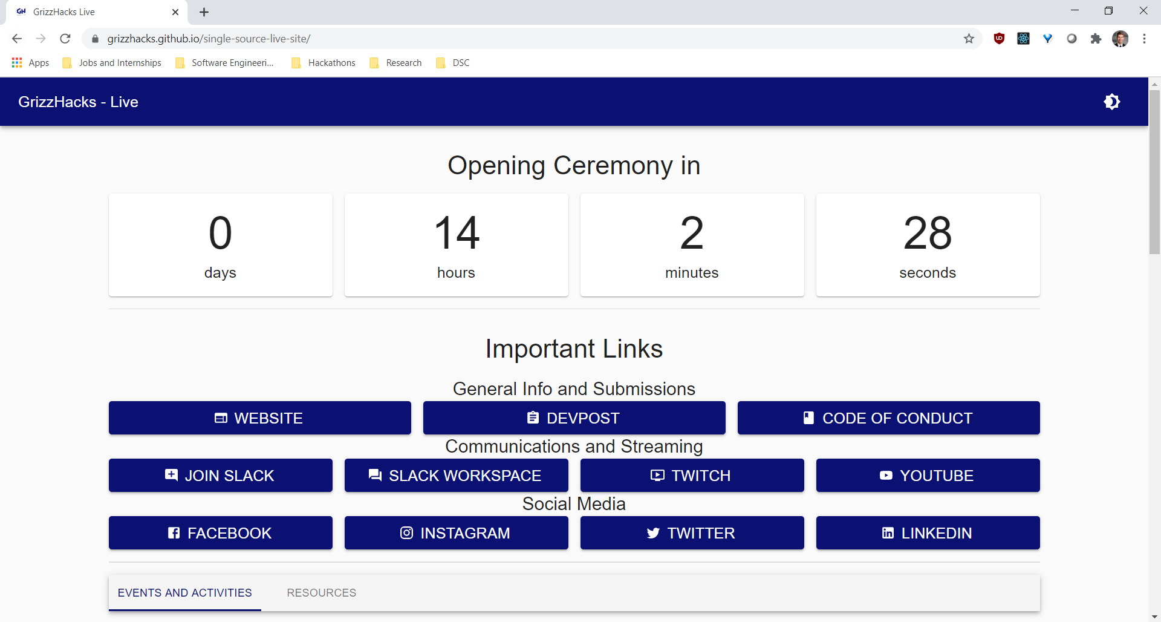Click the Important Links heading
This screenshot has width=1161, height=622.
pos(574,349)
